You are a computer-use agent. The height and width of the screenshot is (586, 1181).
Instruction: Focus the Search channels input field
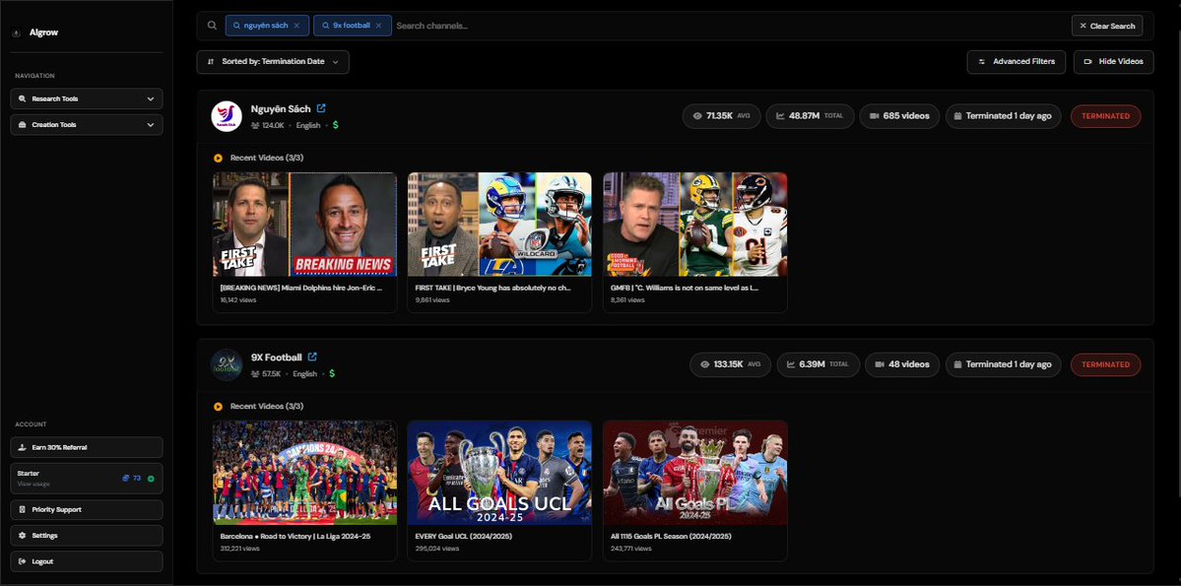tap(730, 26)
